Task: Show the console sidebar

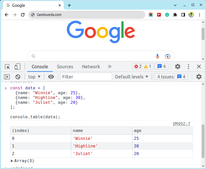Action: point(7,77)
